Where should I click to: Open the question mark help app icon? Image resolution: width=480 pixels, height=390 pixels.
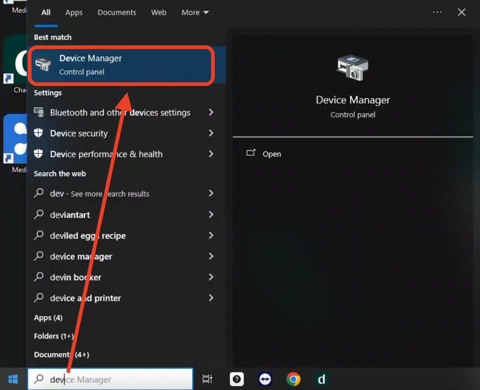237,379
